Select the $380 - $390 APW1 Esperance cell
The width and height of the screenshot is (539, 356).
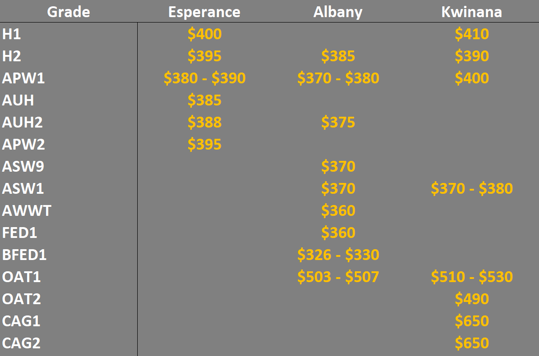pos(204,78)
